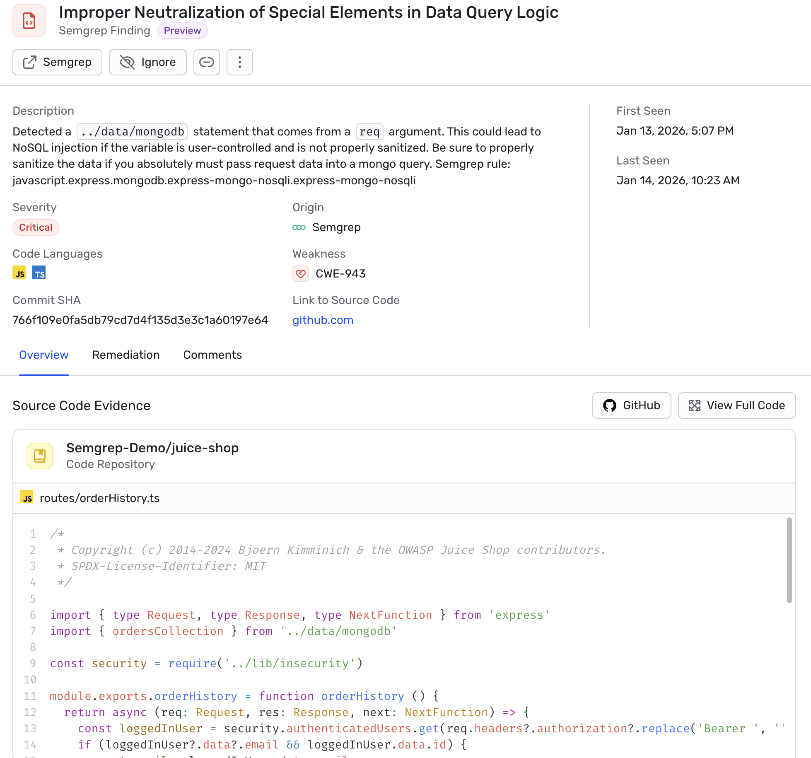Click the code repository book icon
811x758 pixels.
click(39, 456)
